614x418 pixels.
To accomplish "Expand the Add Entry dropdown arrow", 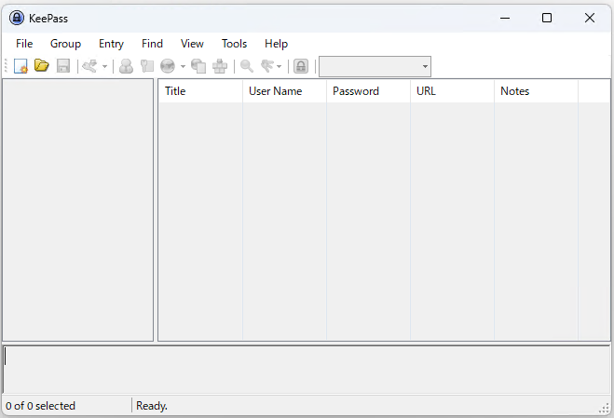I will tap(104, 66).
